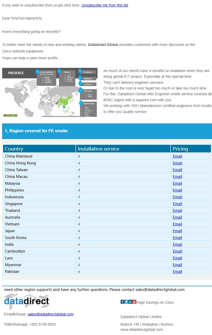Click the Facebook social icon
Viewport: 212px width, 335px height.
tap(122, 302)
